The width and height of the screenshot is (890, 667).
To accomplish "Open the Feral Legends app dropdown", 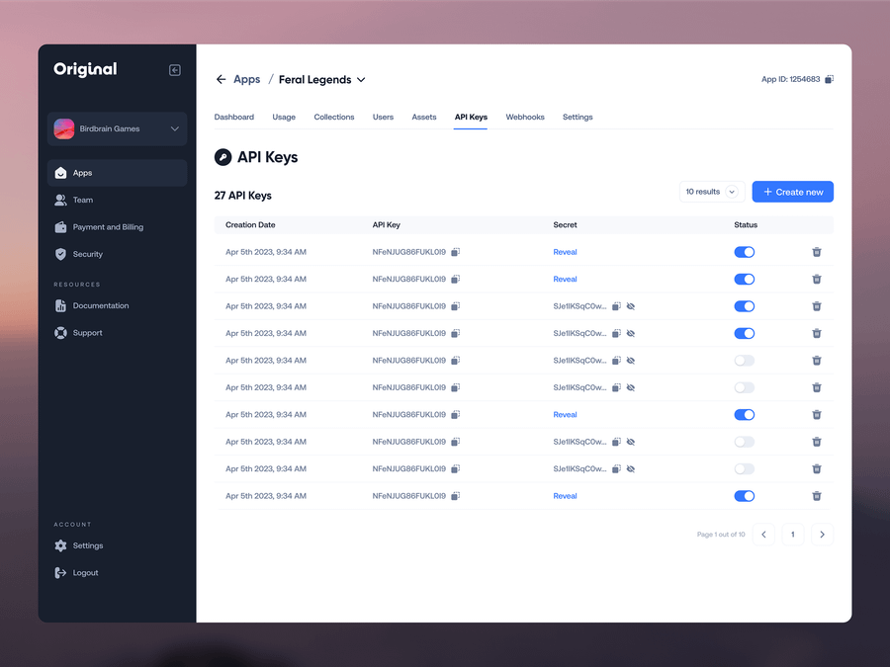I will [x=361, y=80].
